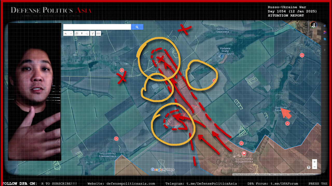Click battle marker northwest of Vozdvyzhenka
The width and height of the screenshot is (332, 186).
(x=241, y=143)
